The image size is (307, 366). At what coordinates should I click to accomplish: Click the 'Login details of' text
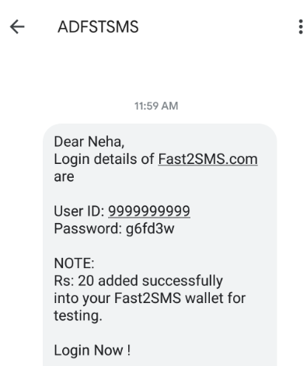pyautogui.click(x=104, y=159)
